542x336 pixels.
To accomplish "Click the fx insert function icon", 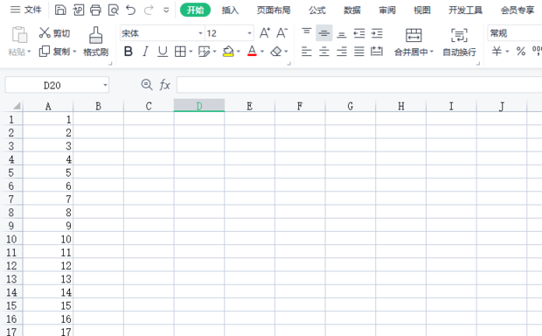I will point(165,85).
